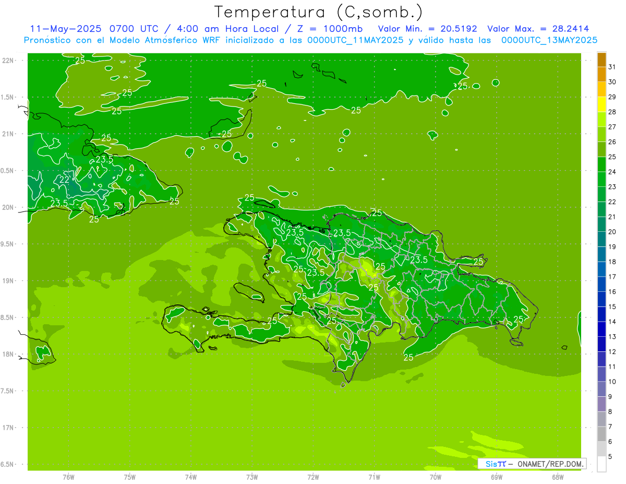Click the 'Temperatura (C,somb.)' chart title
The width and height of the screenshot is (626, 484).
(x=318, y=12)
